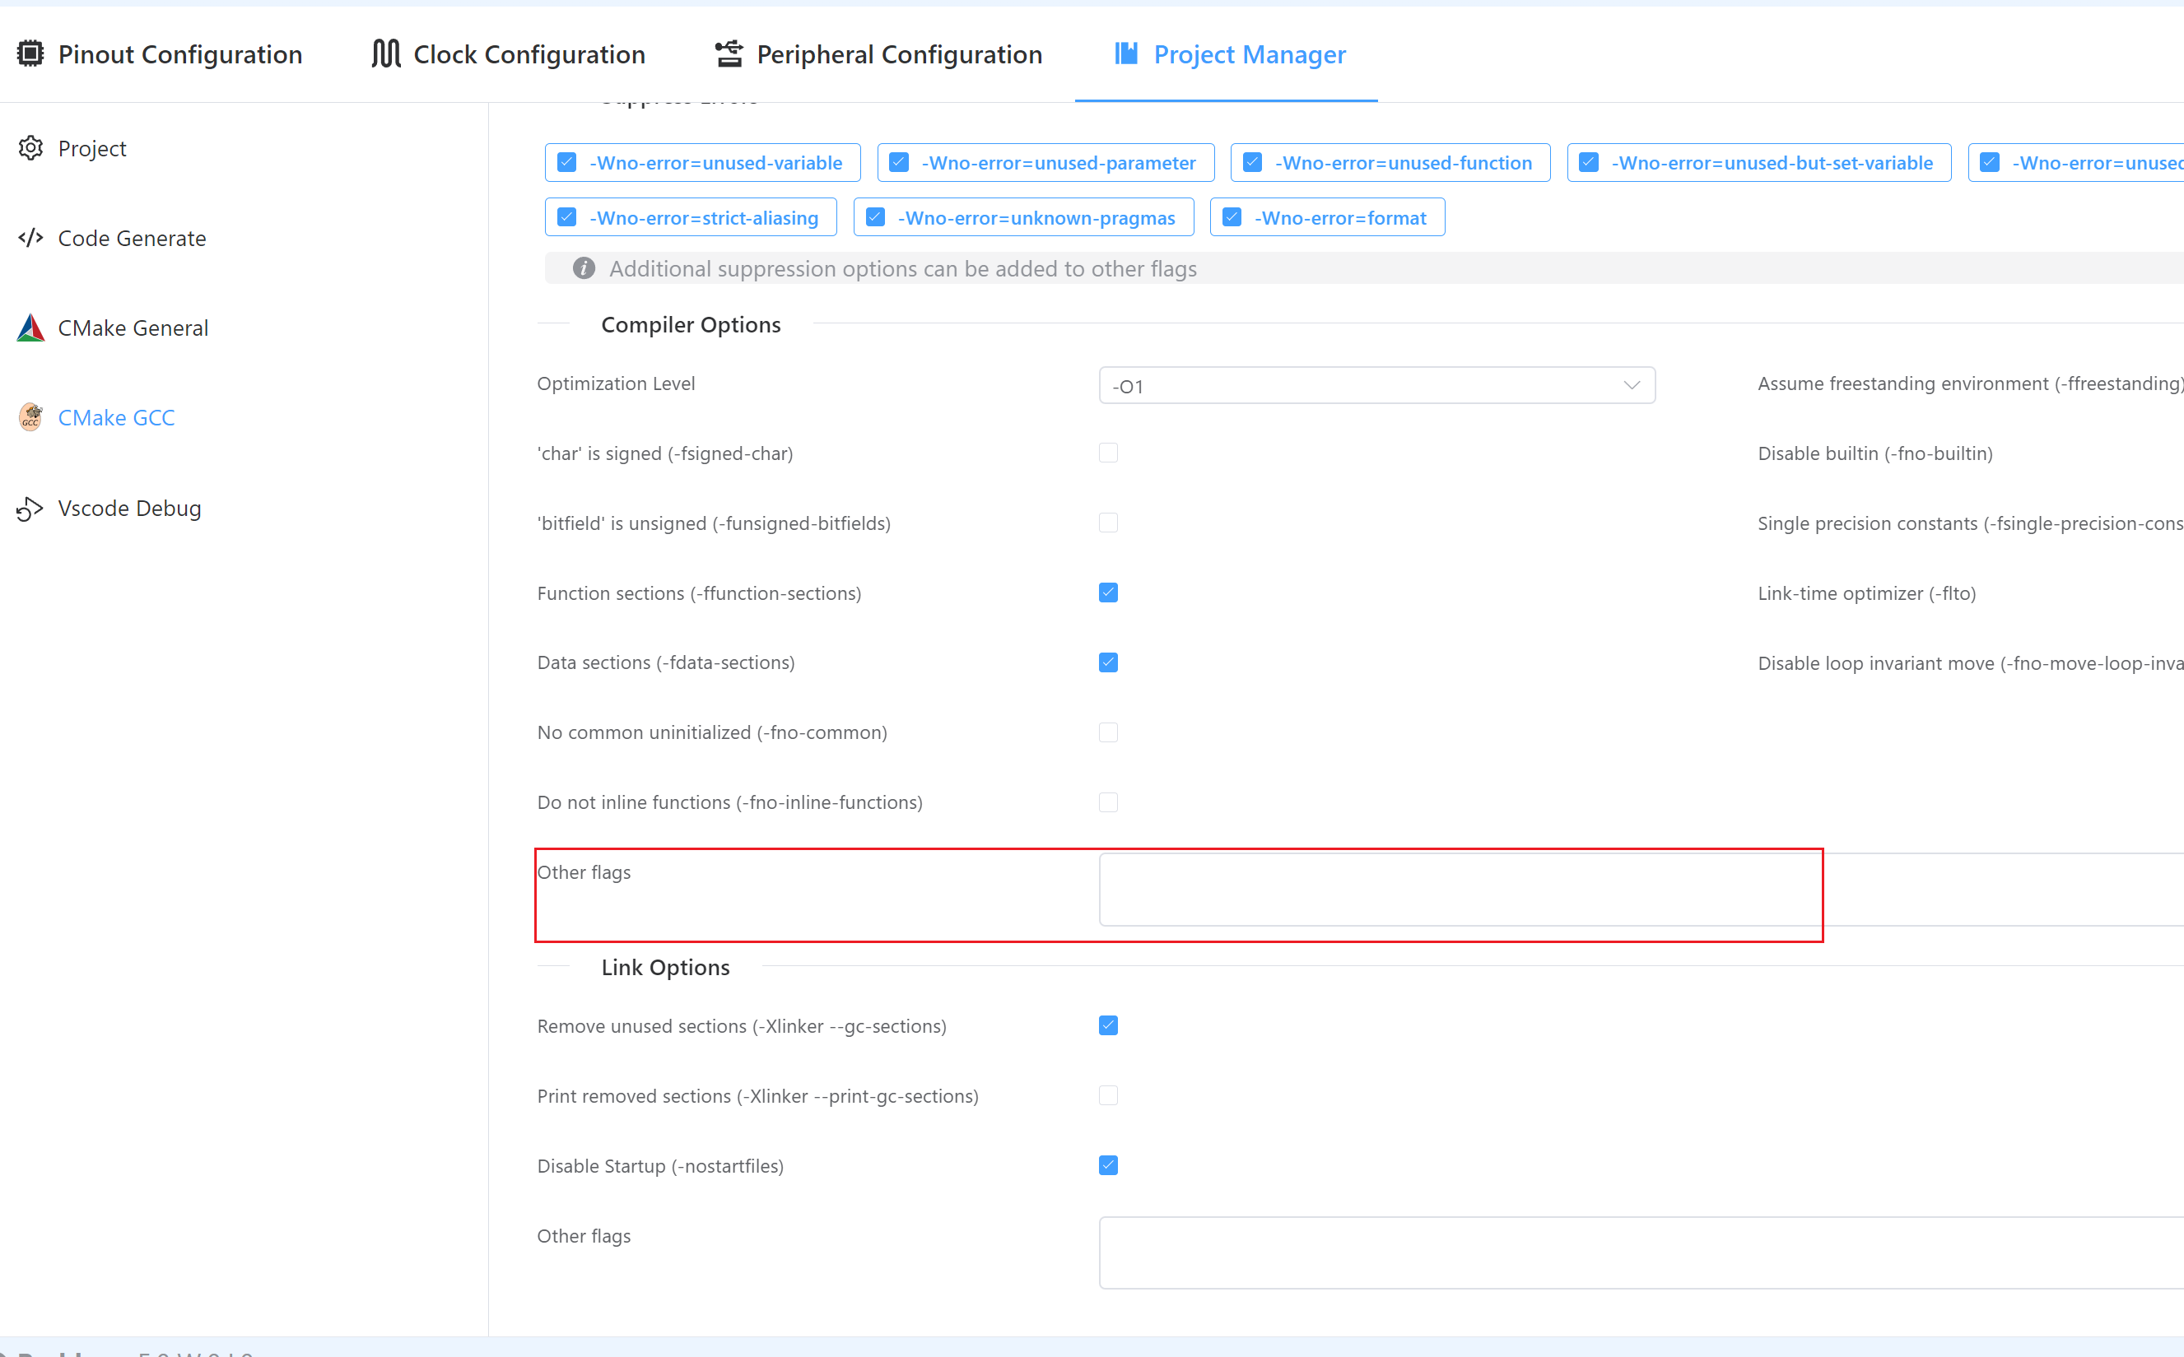Image resolution: width=2184 pixels, height=1357 pixels.
Task: Click the info icon beside suppression hint
Action: (584, 268)
